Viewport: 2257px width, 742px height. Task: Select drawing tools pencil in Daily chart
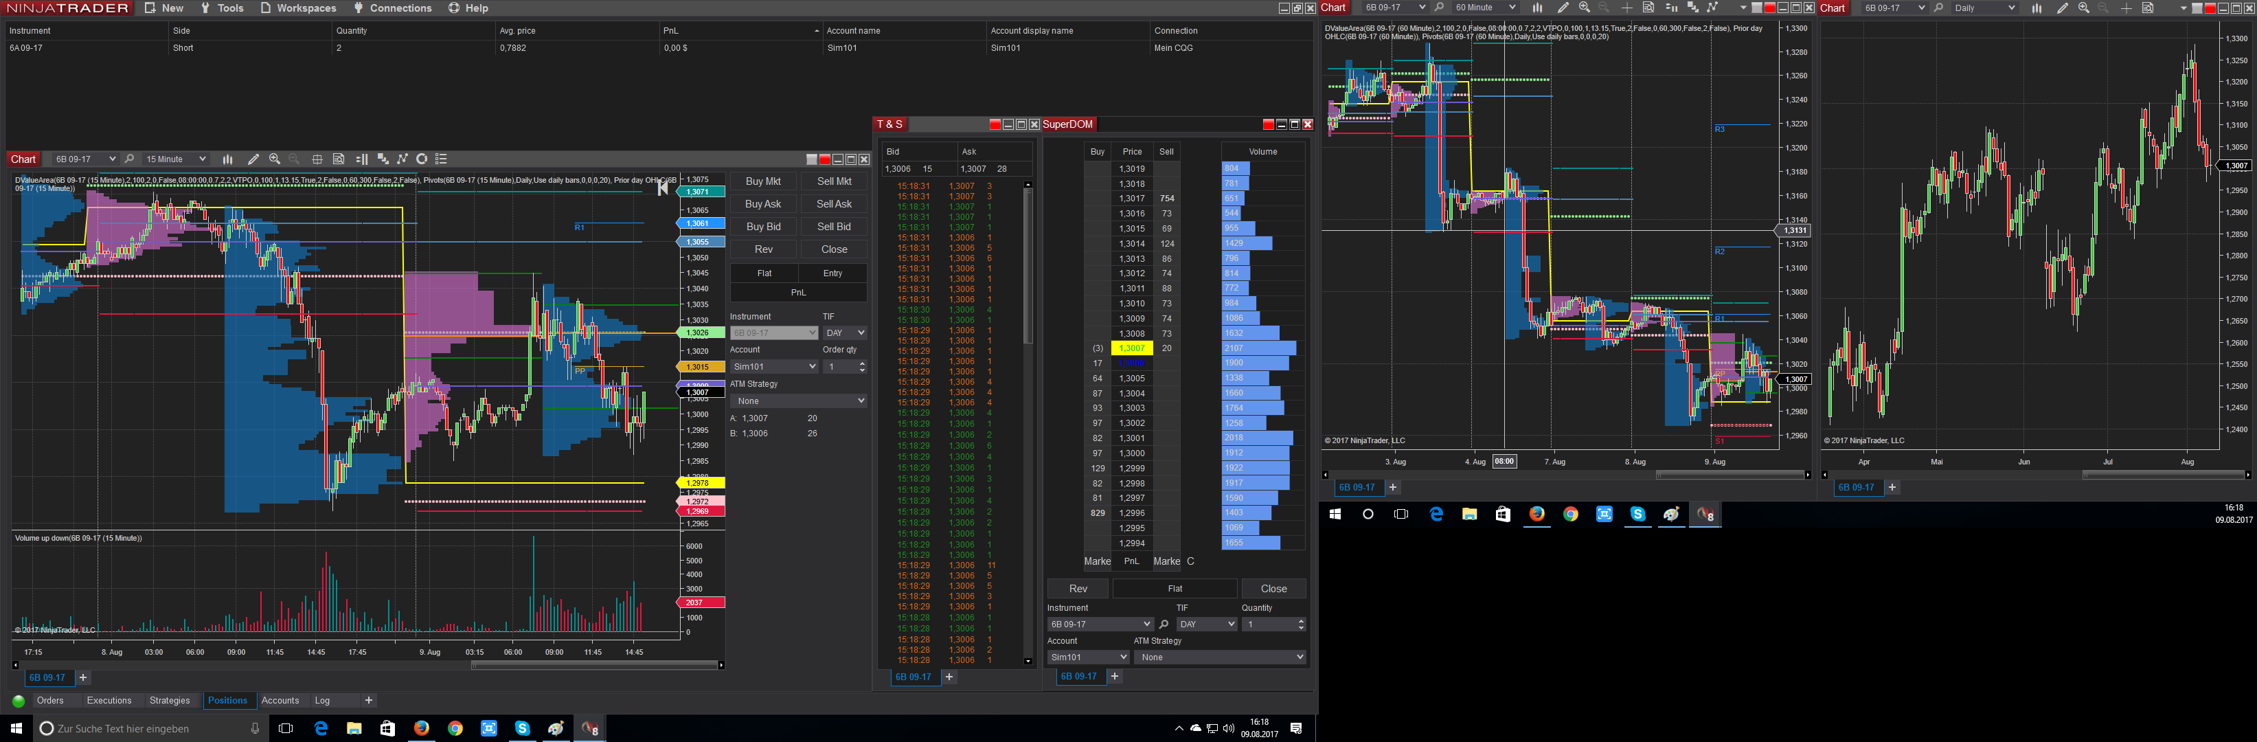pyautogui.click(x=2063, y=8)
